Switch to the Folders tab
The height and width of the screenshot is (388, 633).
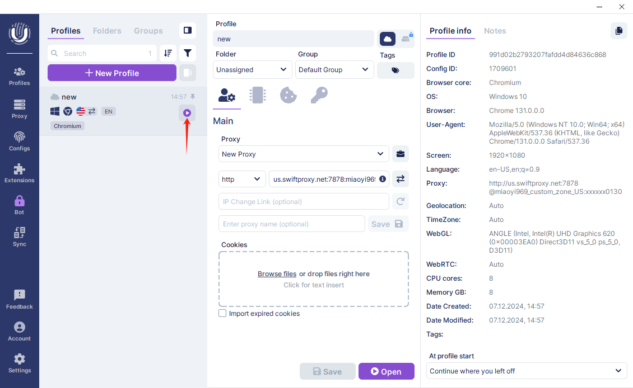[x=106, y=31]
